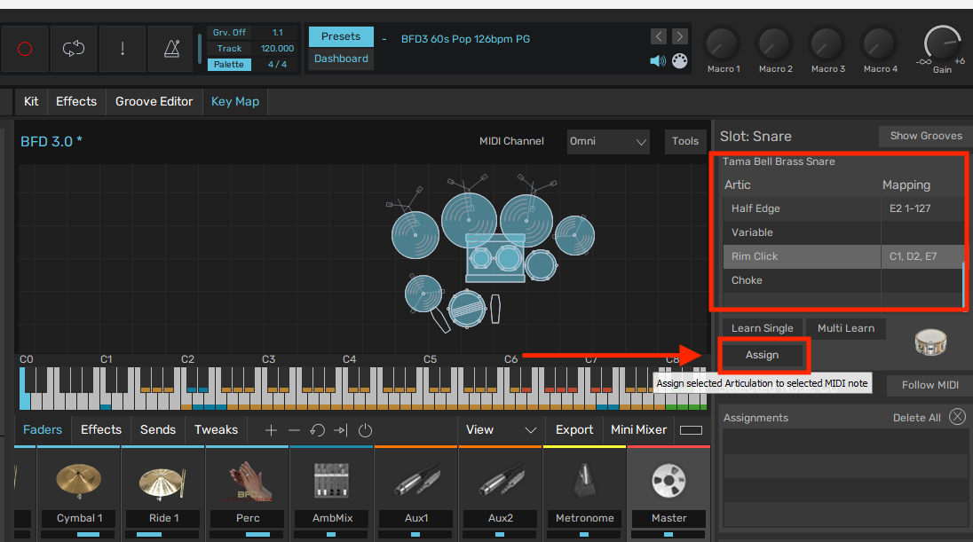
Task: Click the palette color icon
Action: point(680,61)
